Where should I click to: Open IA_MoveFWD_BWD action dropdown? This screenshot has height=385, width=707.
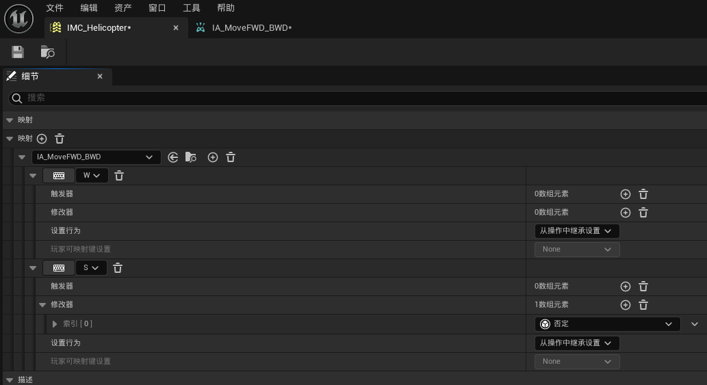[97, 157]
